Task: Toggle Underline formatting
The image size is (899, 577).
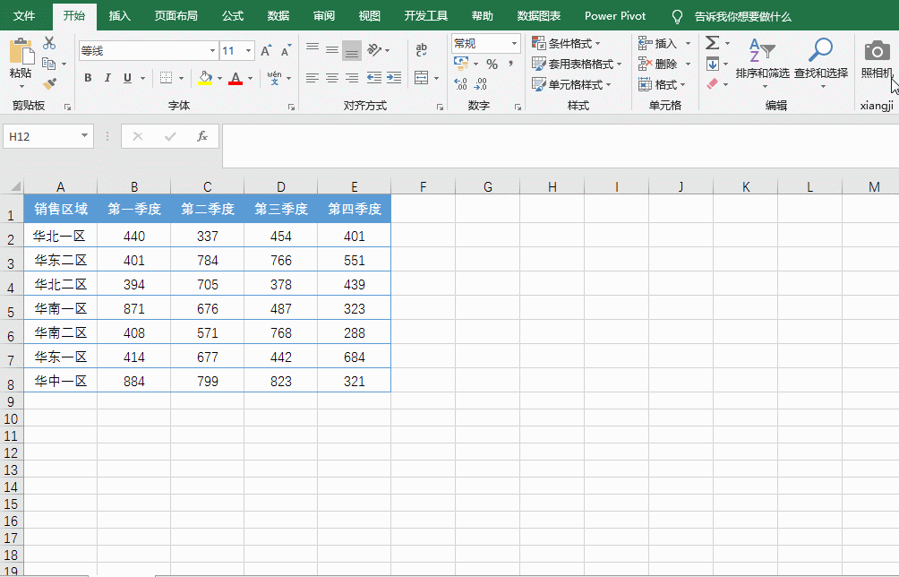Action: (x=127, y=77)
